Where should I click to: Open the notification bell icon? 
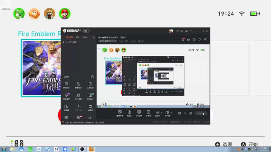click(x=200, y=39)
